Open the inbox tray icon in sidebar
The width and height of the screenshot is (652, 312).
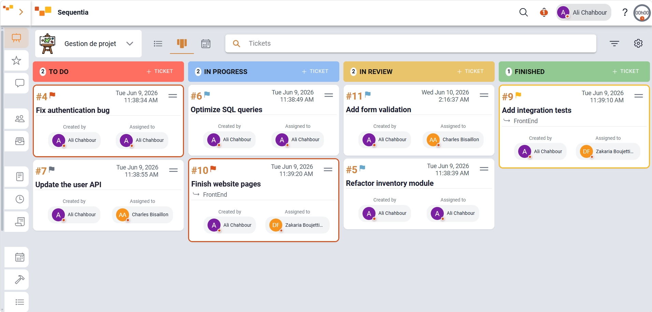point(19,141)
